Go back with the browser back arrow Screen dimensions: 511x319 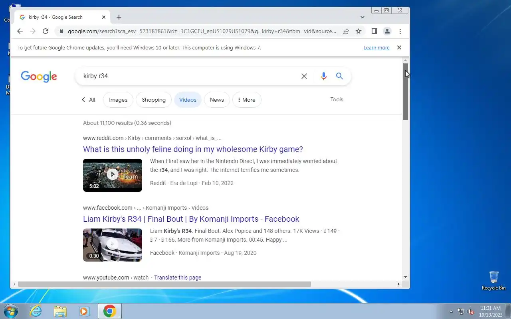20,31
